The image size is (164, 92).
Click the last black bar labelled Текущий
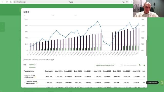(x=139, y=39)
